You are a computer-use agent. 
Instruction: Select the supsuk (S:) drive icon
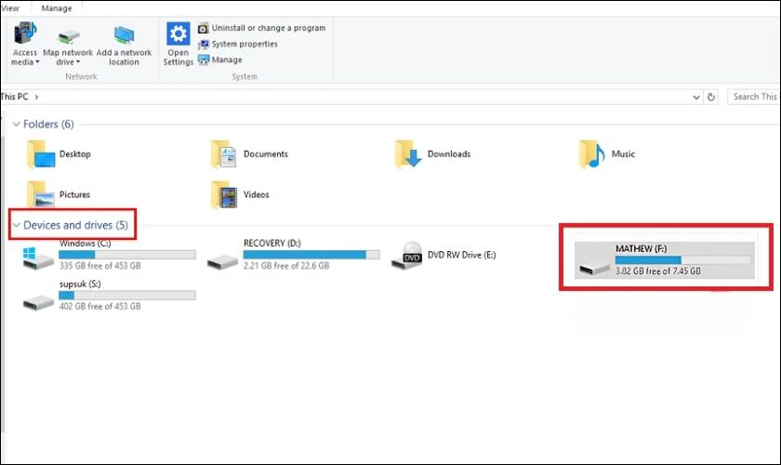(38, 302)
